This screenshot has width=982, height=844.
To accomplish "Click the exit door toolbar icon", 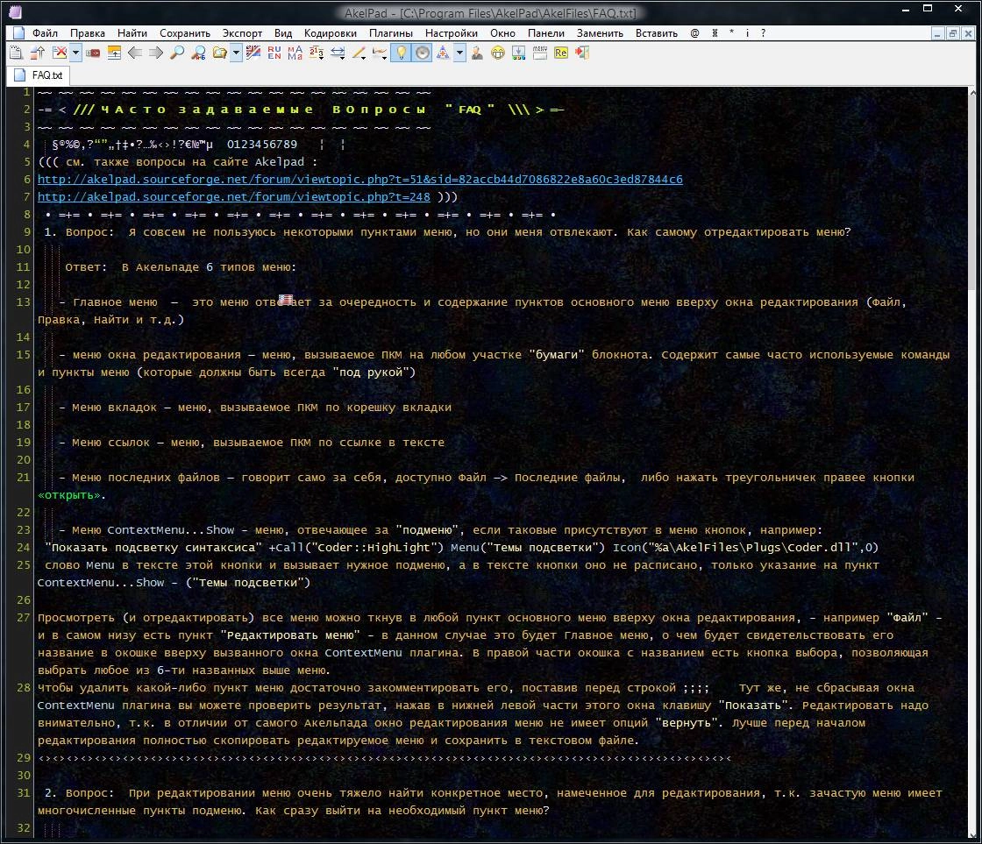I will (582, 53).
